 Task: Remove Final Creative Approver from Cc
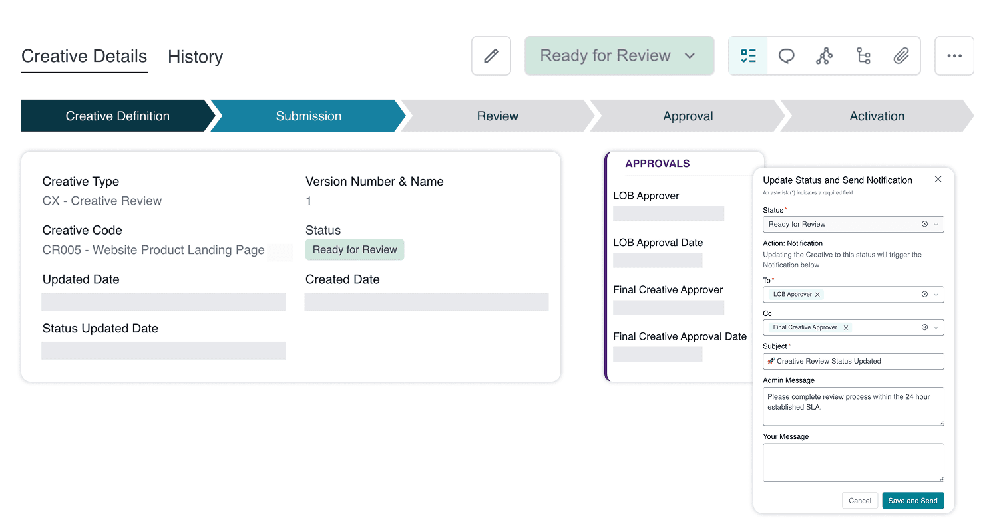[x=845, y=327]
